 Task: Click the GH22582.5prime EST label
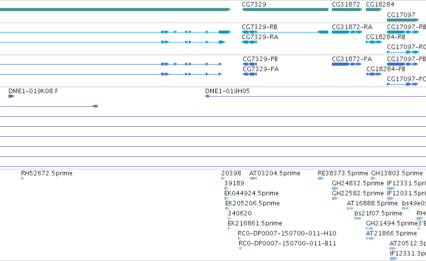(x=358, y=193)
